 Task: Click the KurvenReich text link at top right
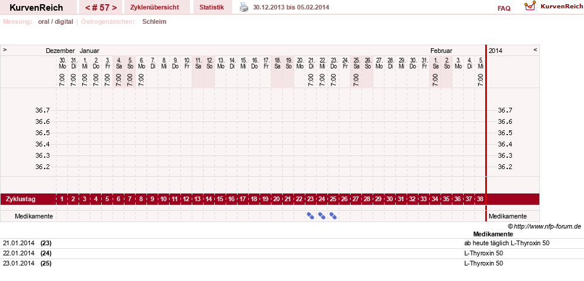(561, 6)
